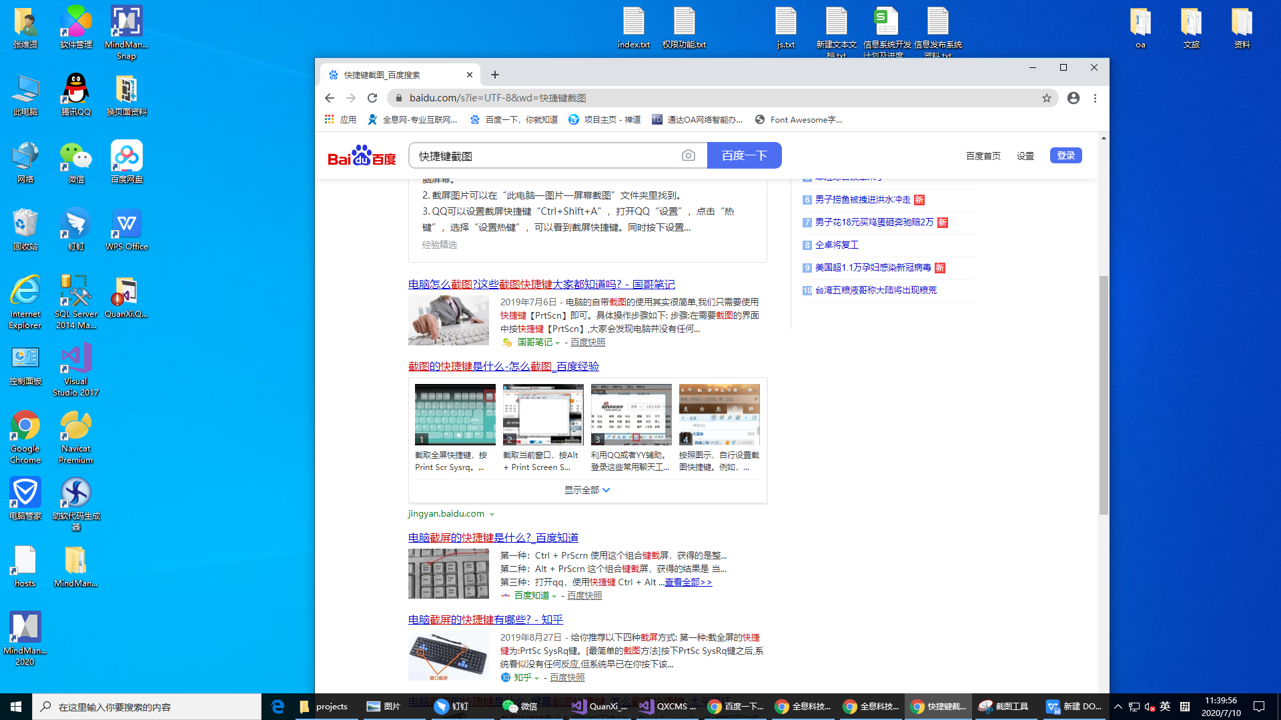The image size is (1281, 720).
Task: Select the 回收站 recycle bin icon
Action: point(25,229)
